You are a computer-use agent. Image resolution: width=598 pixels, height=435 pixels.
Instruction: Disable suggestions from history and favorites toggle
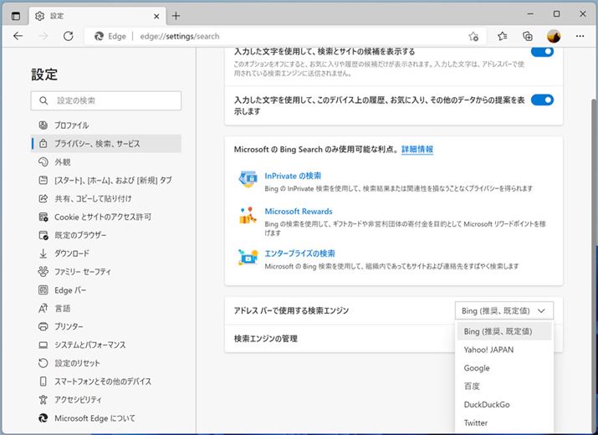point(542,100)
